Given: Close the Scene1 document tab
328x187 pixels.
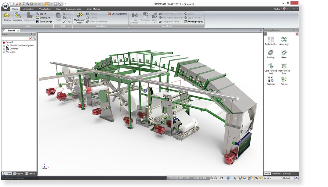Looking at the screenshot, I should coord(18,31).
